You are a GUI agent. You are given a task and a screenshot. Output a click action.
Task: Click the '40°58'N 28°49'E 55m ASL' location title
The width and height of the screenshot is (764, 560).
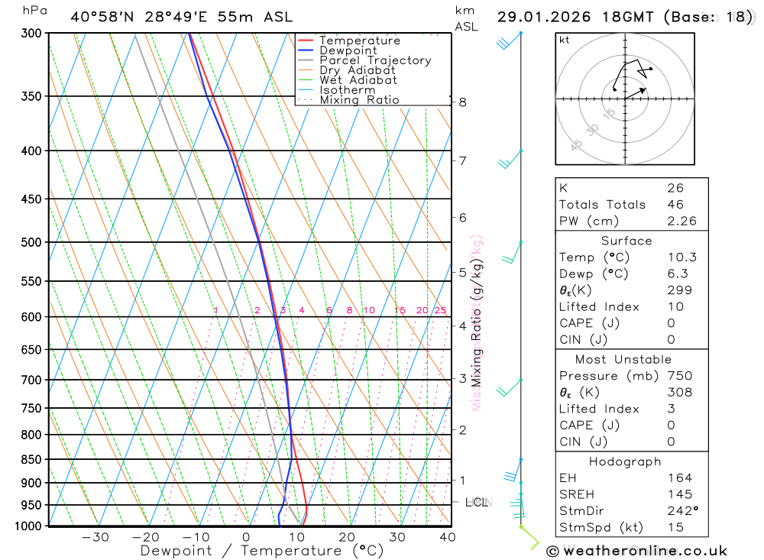pyautogui.click(x=181, y=17)
